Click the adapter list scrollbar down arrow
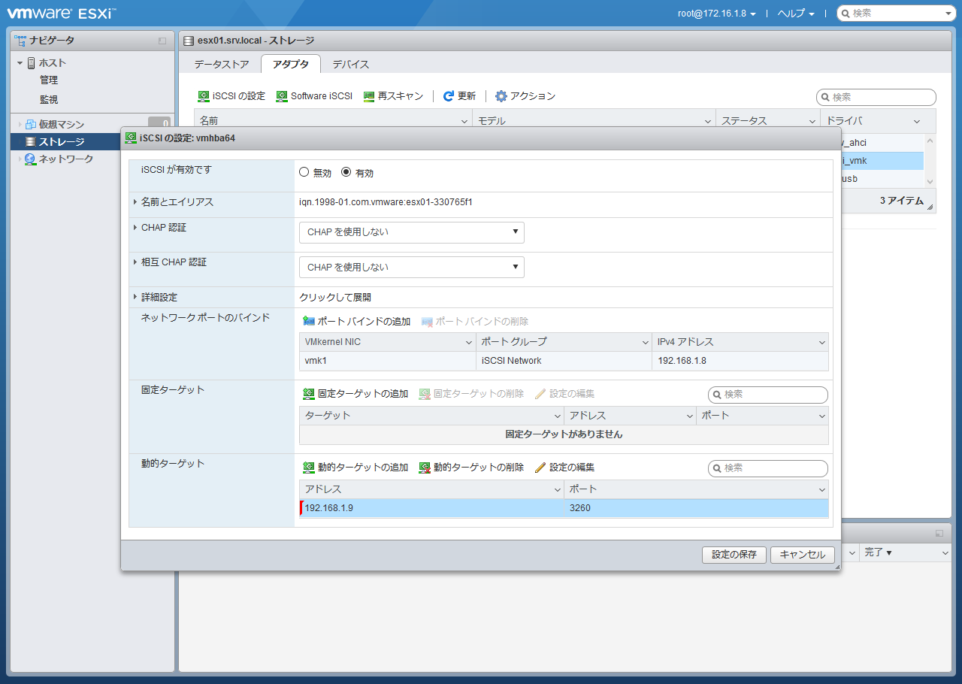 [x=930, y=182]
